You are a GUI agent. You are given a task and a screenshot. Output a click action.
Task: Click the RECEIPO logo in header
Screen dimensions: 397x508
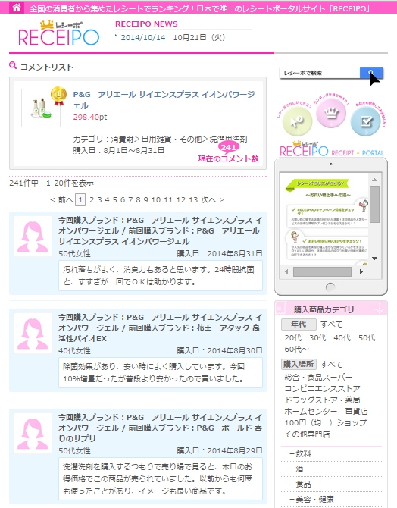[59, 33]
